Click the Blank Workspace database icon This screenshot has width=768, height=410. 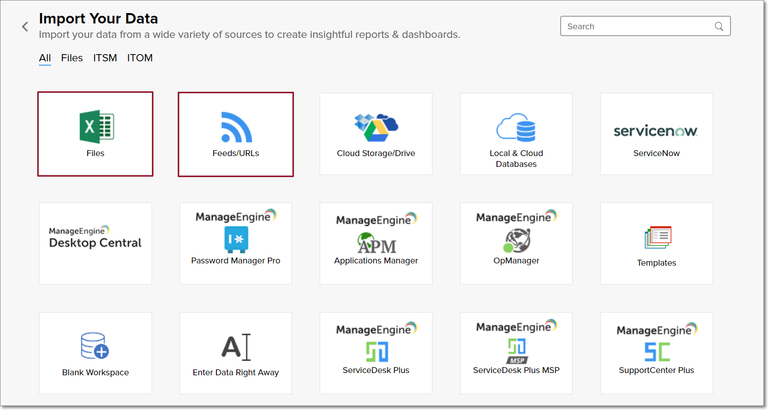[95, 346]
